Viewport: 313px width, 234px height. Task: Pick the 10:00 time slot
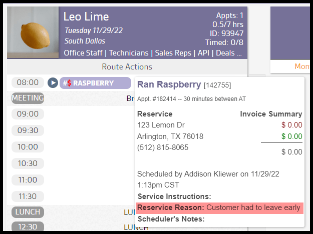[x=28, y=147]
